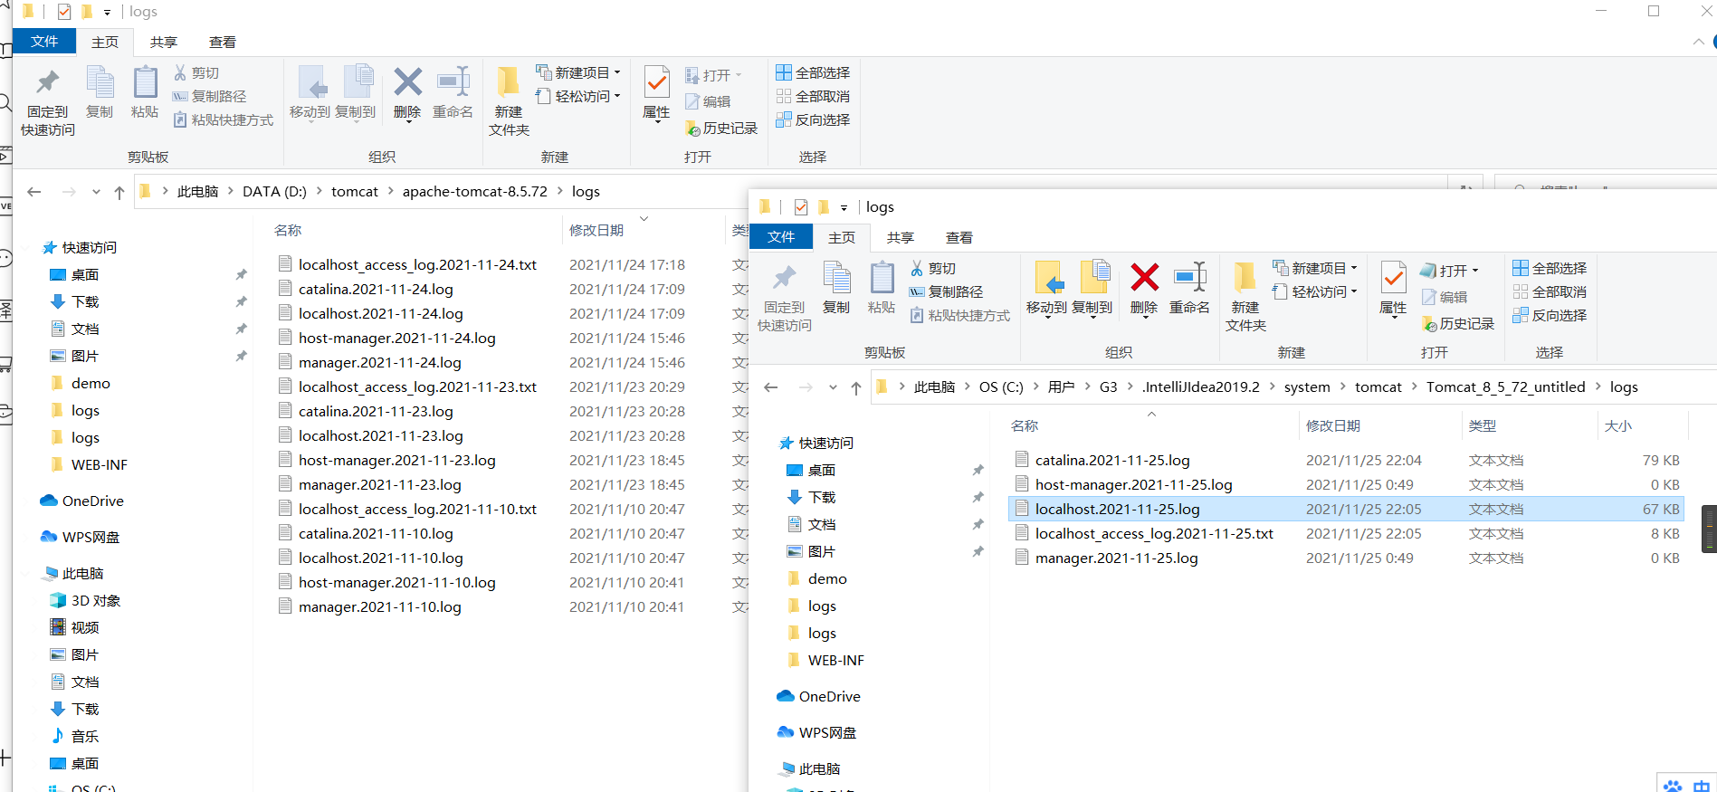Switch to View (查看) tab in front window

(959, 237)
